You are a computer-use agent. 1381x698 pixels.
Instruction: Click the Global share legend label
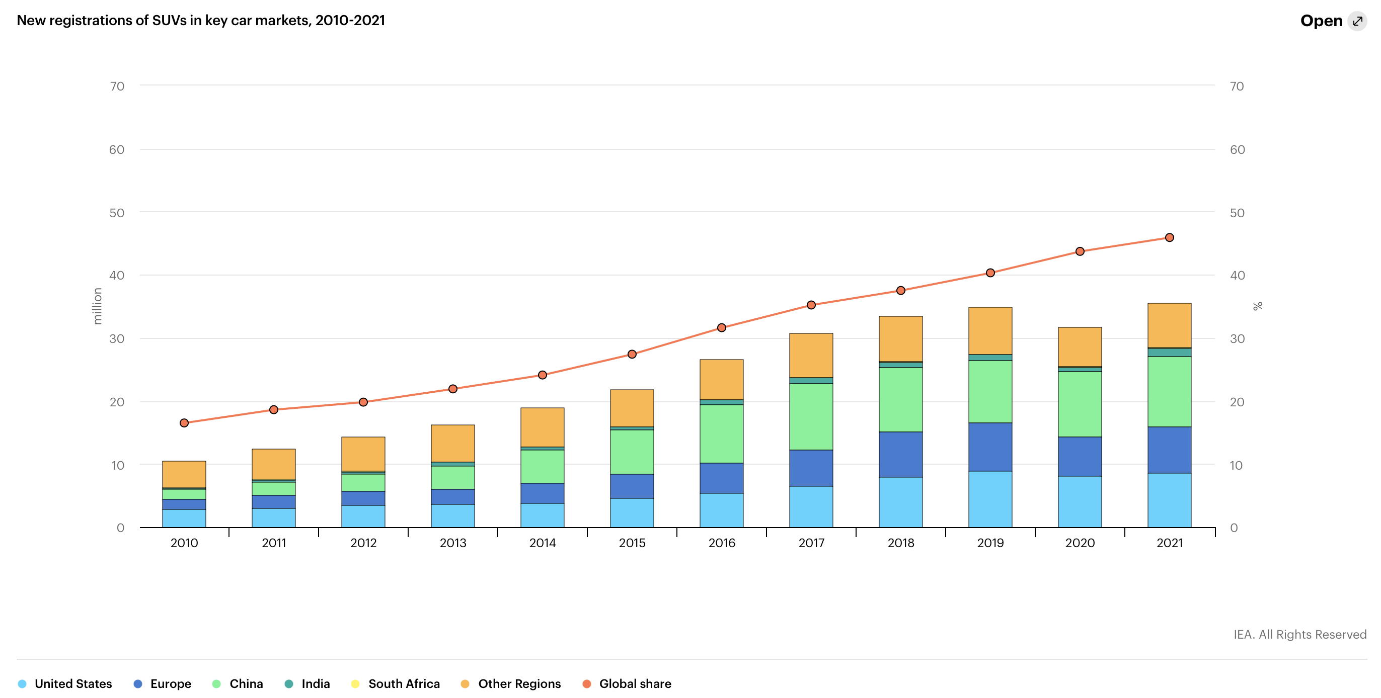[635, 683]
